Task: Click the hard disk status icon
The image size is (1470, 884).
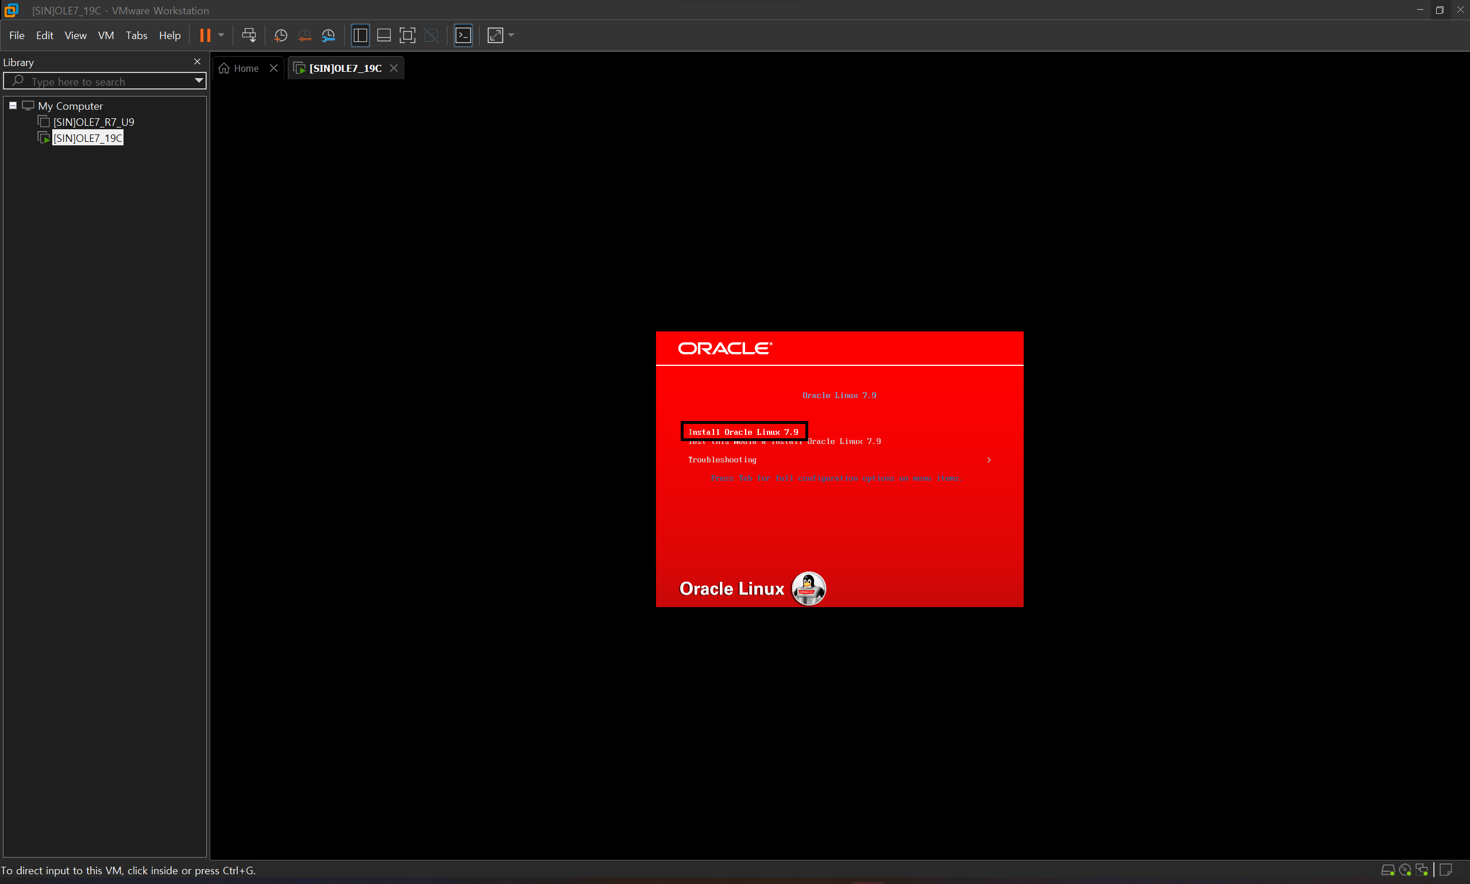Action: (x=1387, y=870)
